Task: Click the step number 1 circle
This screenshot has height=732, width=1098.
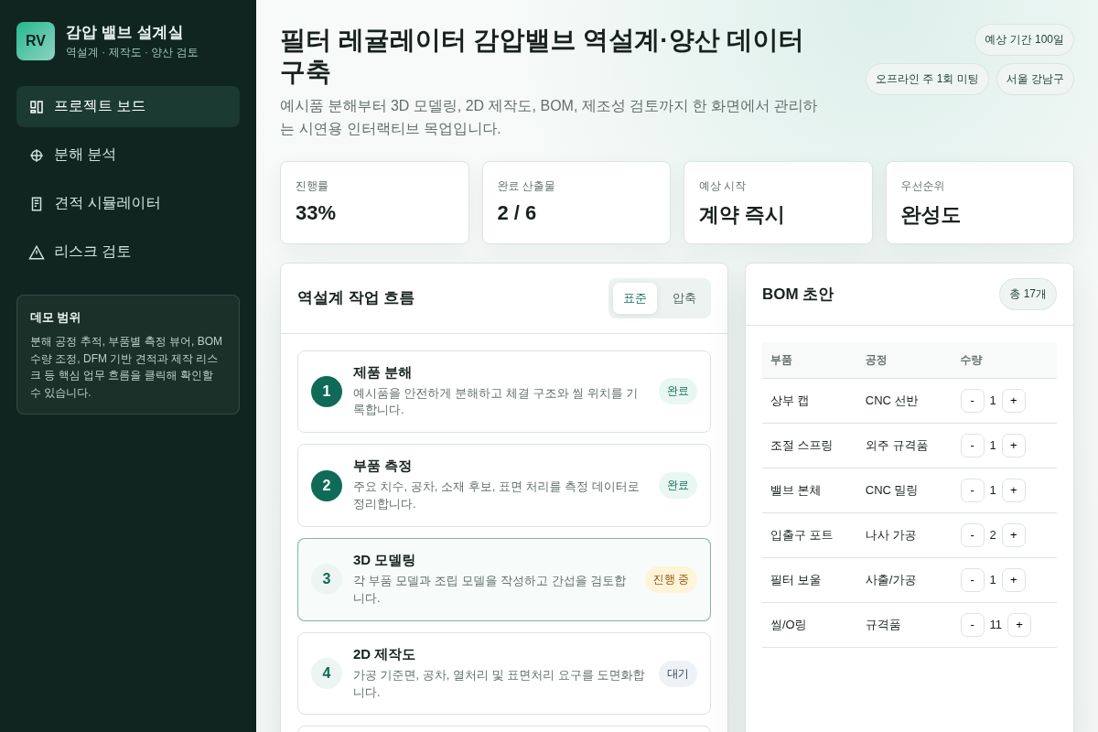Action: click(327, 392)
